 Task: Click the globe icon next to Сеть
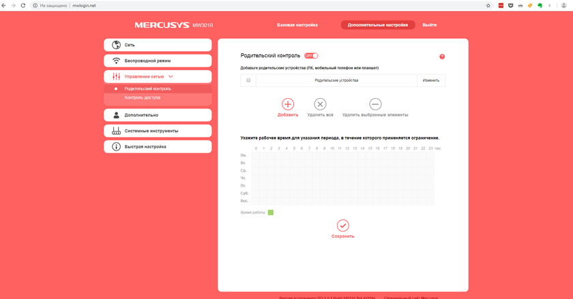click(116, 45)
